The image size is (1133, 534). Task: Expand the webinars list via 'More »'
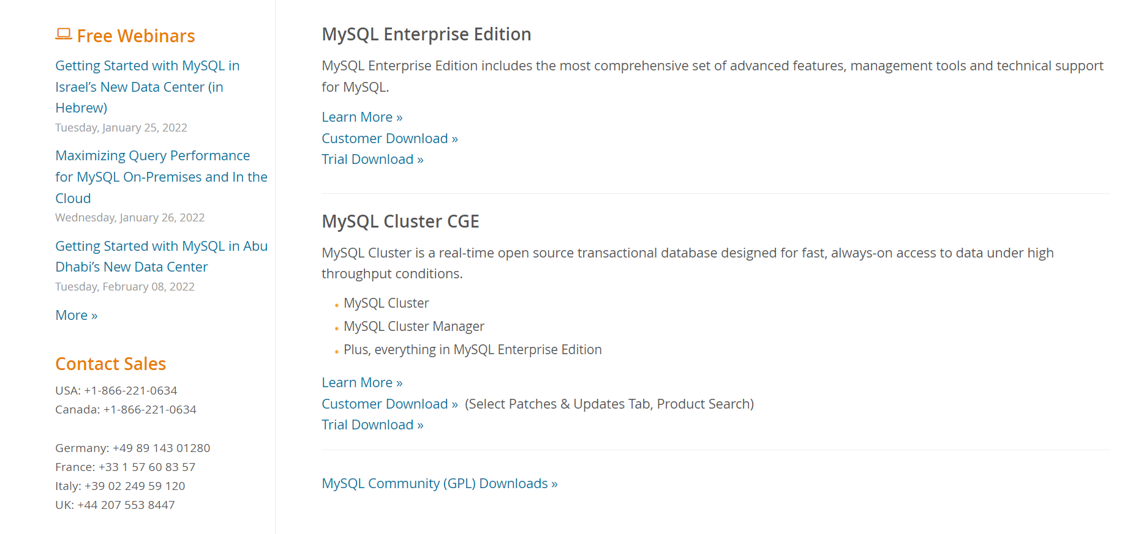[76, 315]
